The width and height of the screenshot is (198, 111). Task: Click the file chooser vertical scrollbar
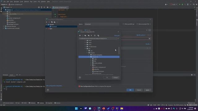(x=119, y=51)
